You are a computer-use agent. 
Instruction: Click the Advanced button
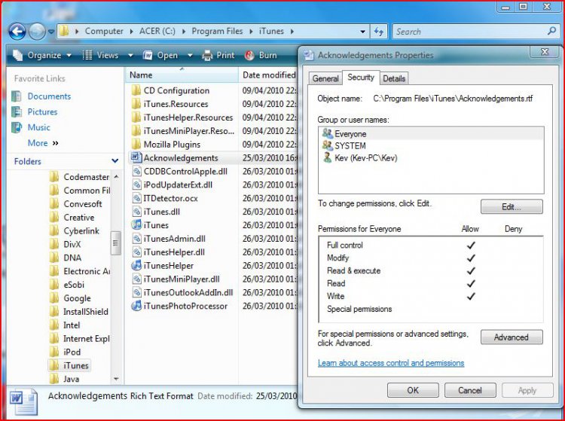pyautogui.click(x=512, y=337)
